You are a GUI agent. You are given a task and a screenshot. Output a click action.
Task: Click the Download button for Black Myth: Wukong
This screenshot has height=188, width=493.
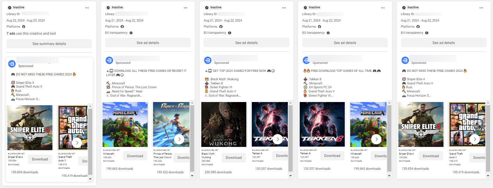coord(234,158)
